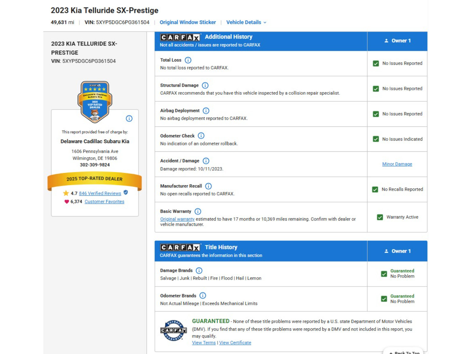Expand the Vehicle Details dropdown
The image size is (472, 354).
pyautogui.click(x=246, y=22)
